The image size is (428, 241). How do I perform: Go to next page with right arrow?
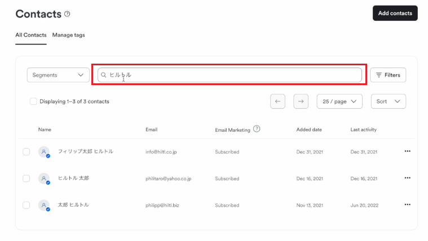coord(301,101)
